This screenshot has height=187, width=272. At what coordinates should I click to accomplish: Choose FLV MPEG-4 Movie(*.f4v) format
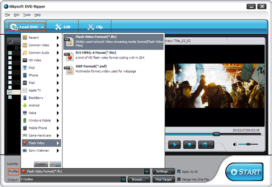(x=114, y=55)
